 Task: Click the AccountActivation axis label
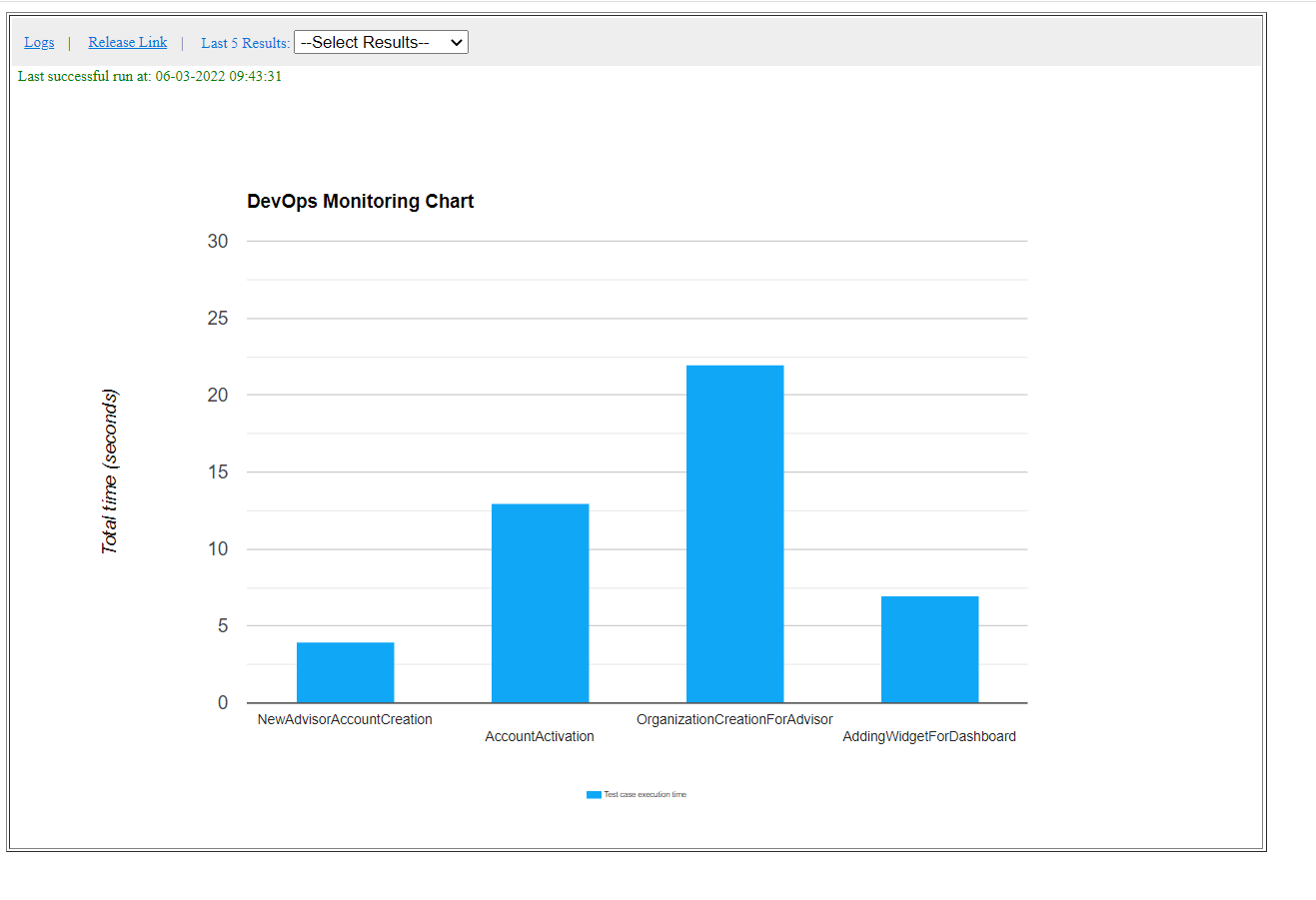click(540, 736)
